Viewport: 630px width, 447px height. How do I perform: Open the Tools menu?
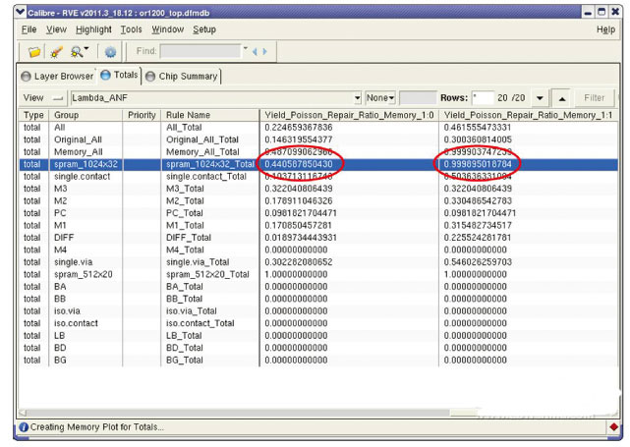[132, 29]
